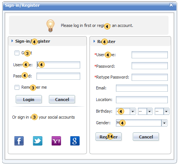Collapse the Sign-in/Register panel arrow
This screenshot has width=179, height=165.
(12, 41)
